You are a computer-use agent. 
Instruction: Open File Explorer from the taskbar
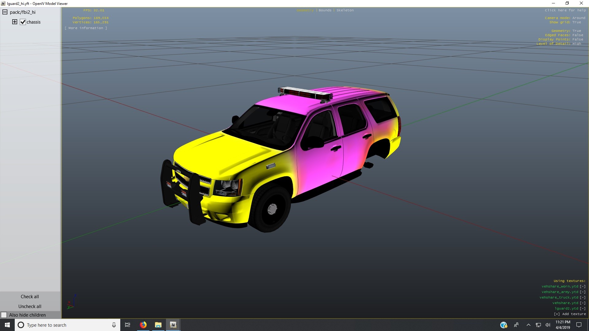[158, 325]
